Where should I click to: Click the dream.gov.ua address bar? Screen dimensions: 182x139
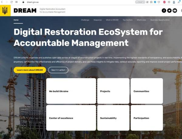[33, 2]
